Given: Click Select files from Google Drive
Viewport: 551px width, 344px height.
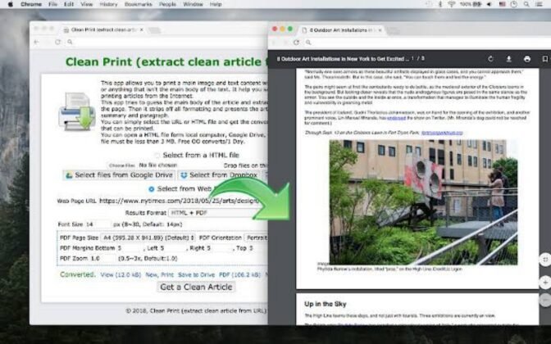Looking at the screenshot, I should tap(118, 175).
